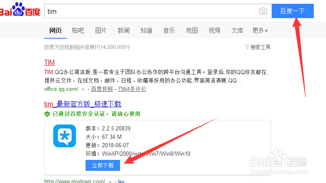The width and height of the screenshot is (326, 183).
Task: Click the green security shield icon
Action: click(x=47, y=114)
